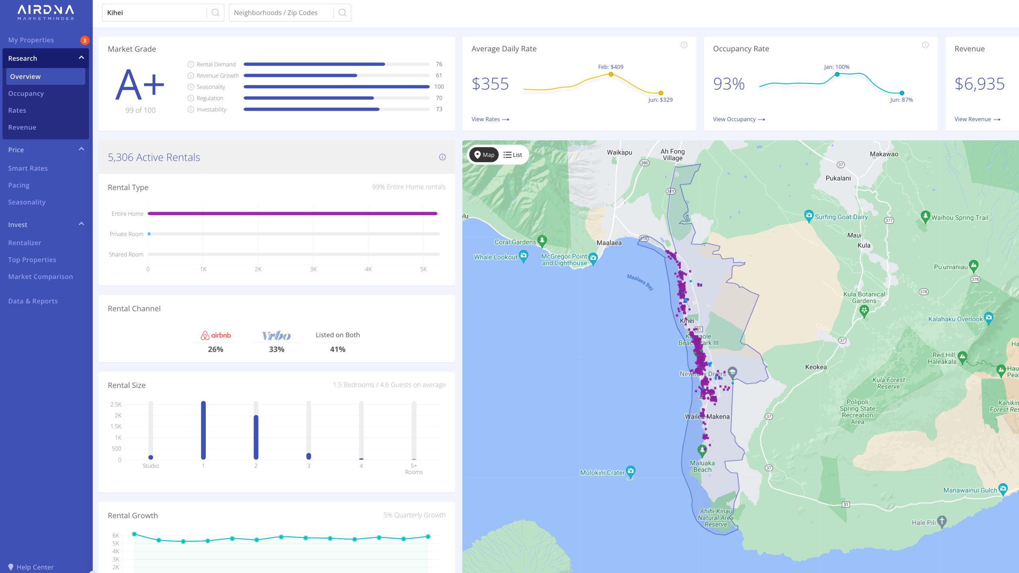1019x573 pixels.
Task: Open Market Comparison in the sidebar
Action: click(41, 277)
